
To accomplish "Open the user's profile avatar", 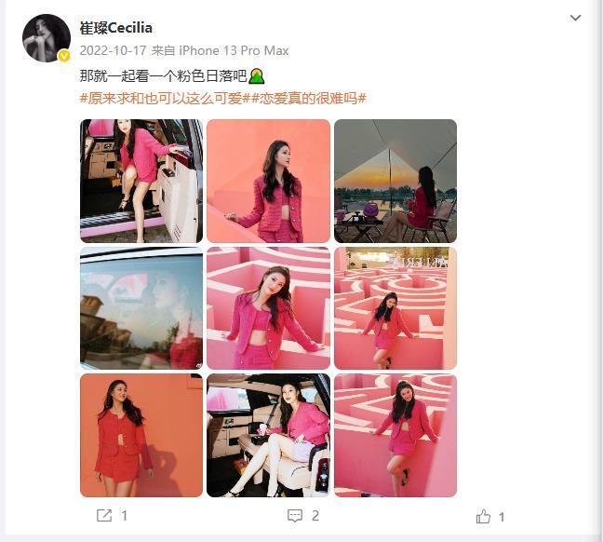I will click(x=47, y=38).
